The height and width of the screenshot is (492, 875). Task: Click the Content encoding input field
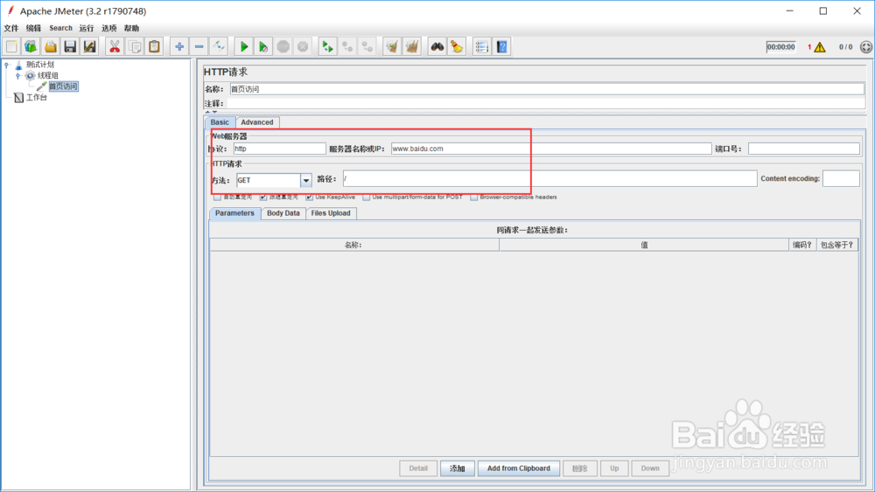tap(841, 179)
